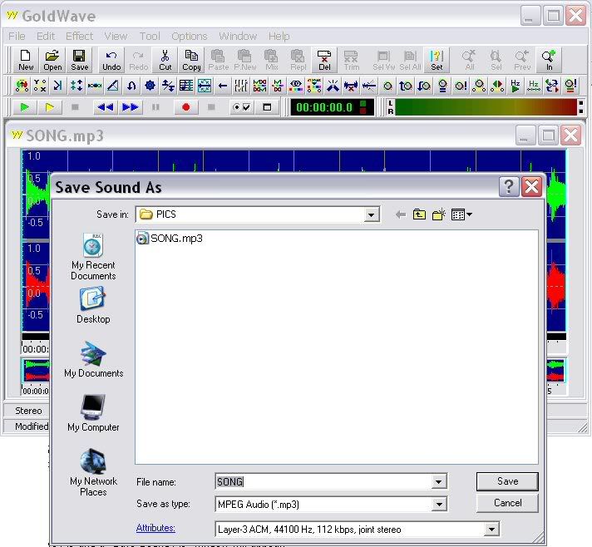Go to Desktop in places bar
Image resolution: width=592 pixels, height=547 pixels.
(x=93, y=305)
